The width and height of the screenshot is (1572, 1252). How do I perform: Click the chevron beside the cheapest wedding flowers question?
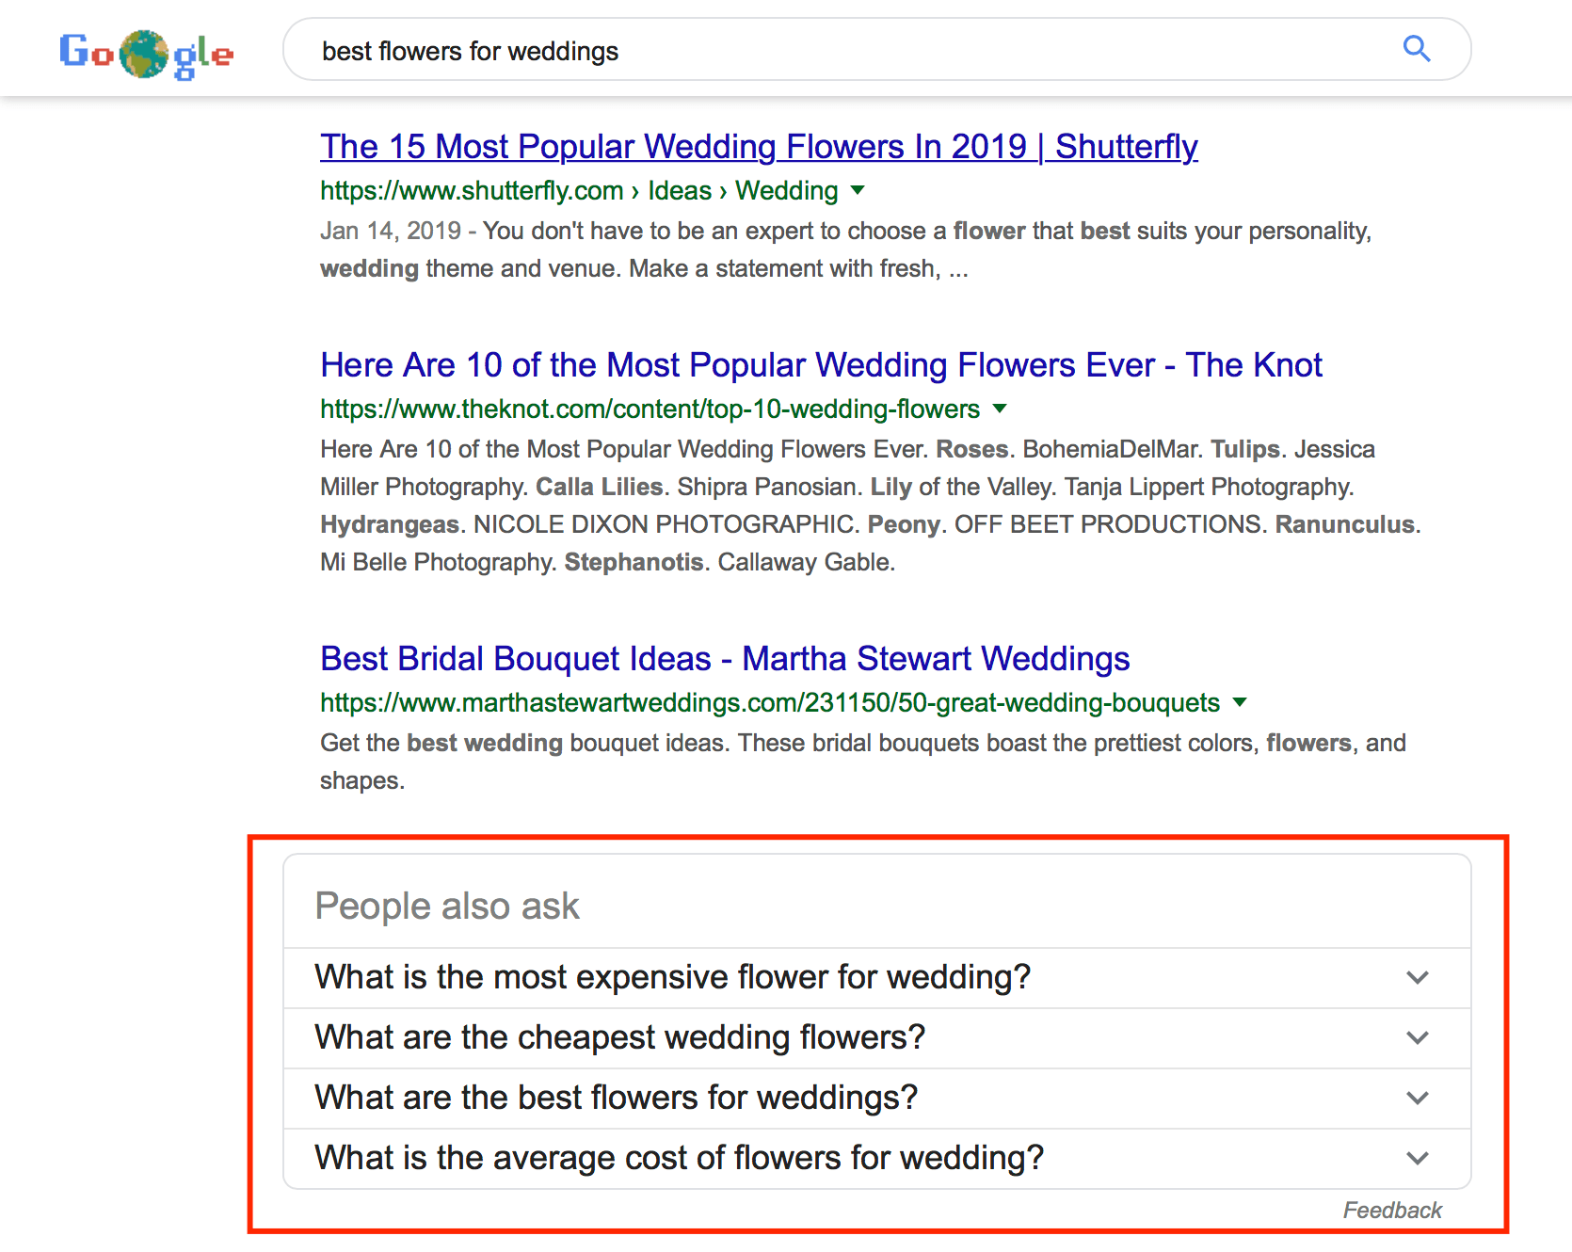(1418, 1038)
